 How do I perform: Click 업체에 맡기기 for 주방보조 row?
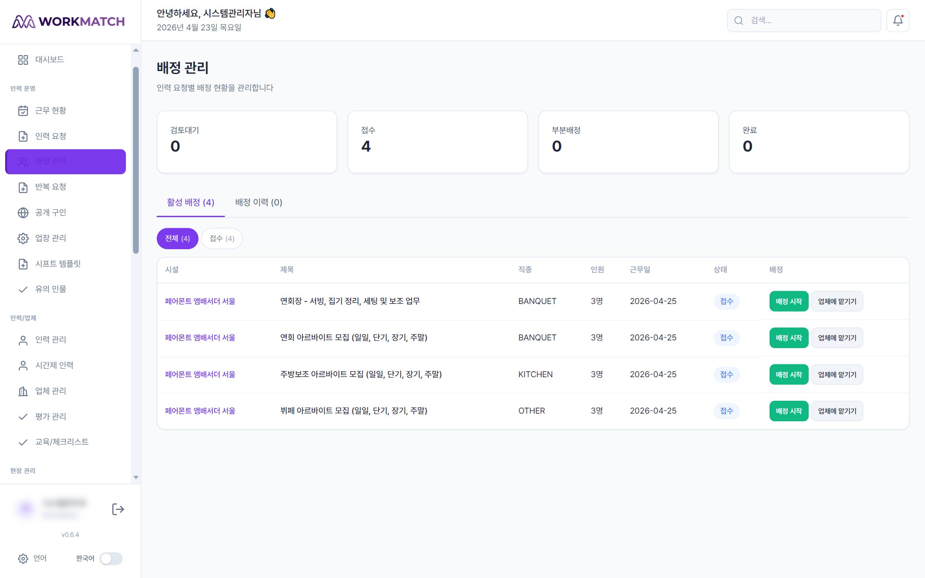point(837,375)
